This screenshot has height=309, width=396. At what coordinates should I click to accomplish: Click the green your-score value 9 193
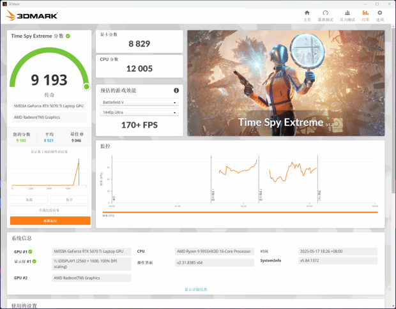coord(21,140)
